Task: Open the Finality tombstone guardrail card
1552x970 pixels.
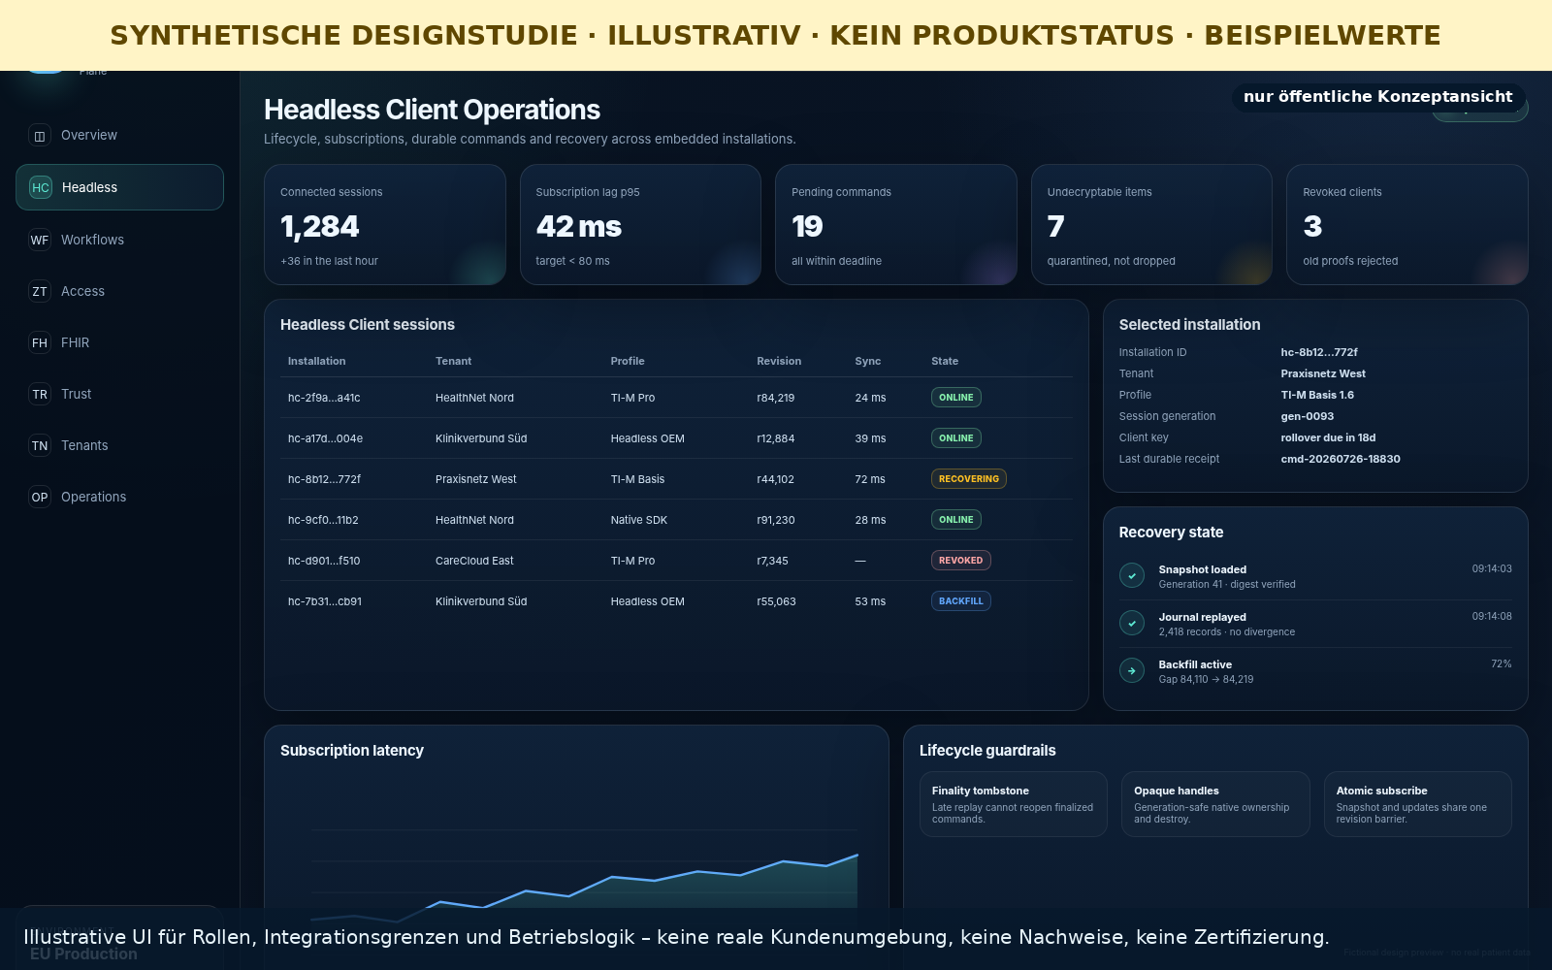Action: click(1014, 804)
